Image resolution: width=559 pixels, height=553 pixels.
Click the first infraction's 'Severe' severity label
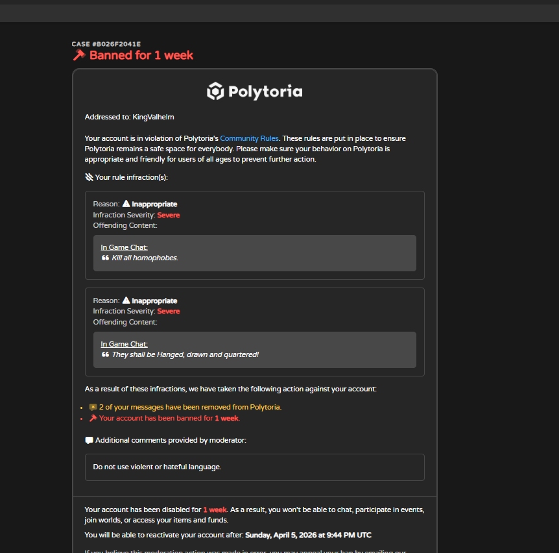tap(169, 215)
